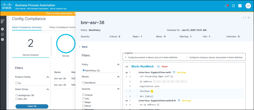Check the assetgroup-38 checkbox
Viewport: 254px width, 110px height.
(17, 95)
